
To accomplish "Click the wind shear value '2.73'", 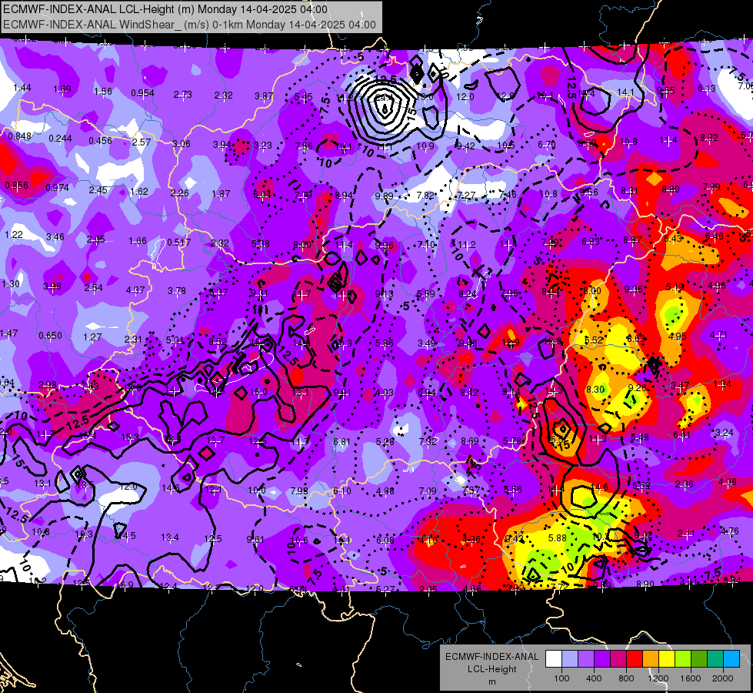I will pos(182,95).
